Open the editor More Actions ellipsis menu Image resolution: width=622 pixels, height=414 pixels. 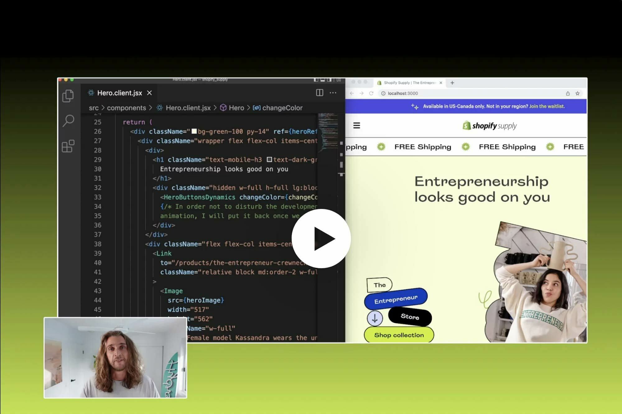click(333, 93)
